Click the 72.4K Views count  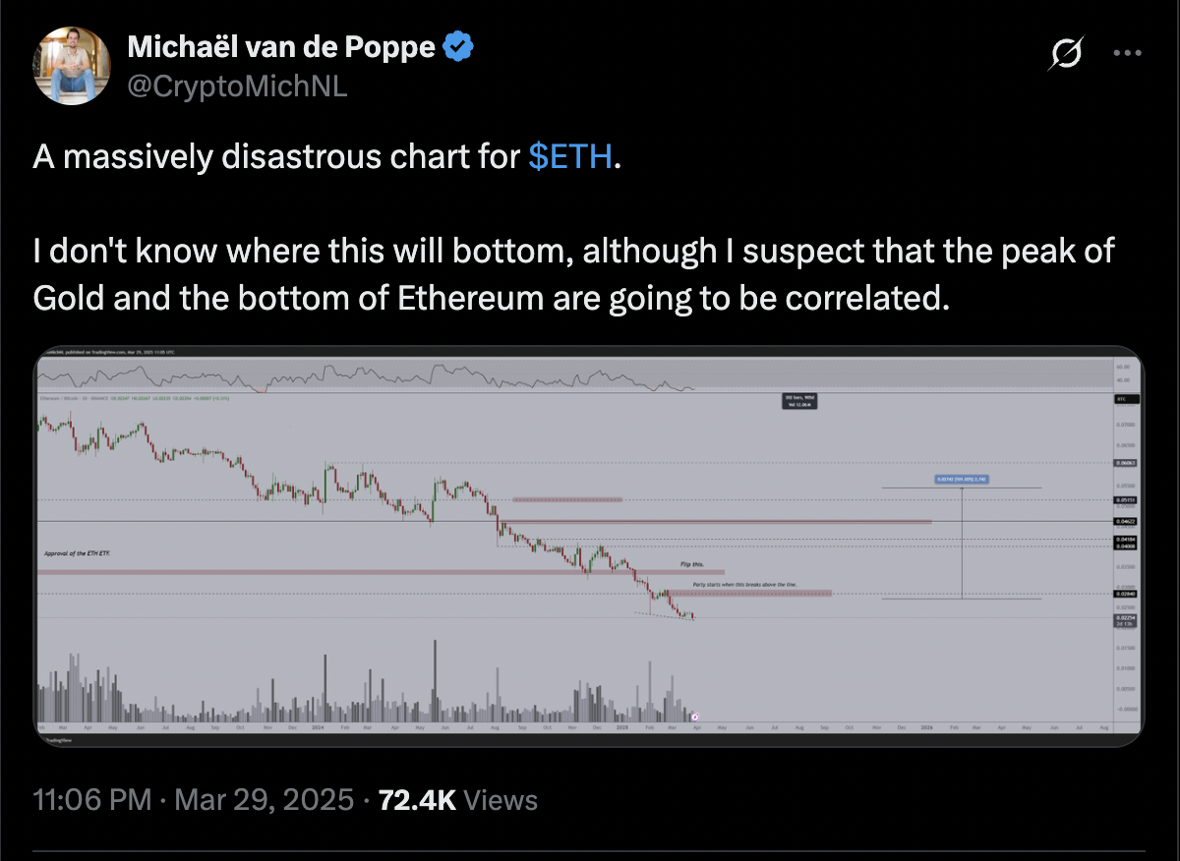(x=456, y=800)
